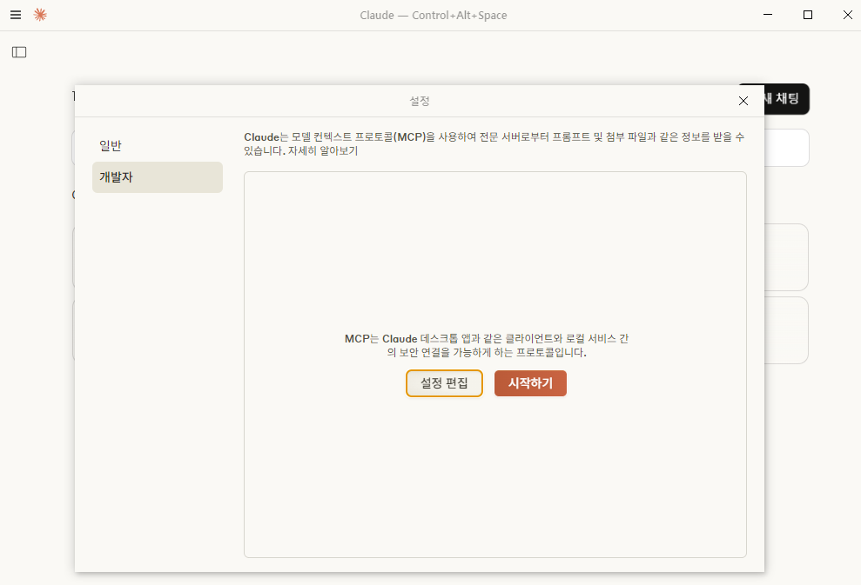Screen dimensions: 861x585
Task: Select the 개발자 settings tab
Action: coord(157,177)
